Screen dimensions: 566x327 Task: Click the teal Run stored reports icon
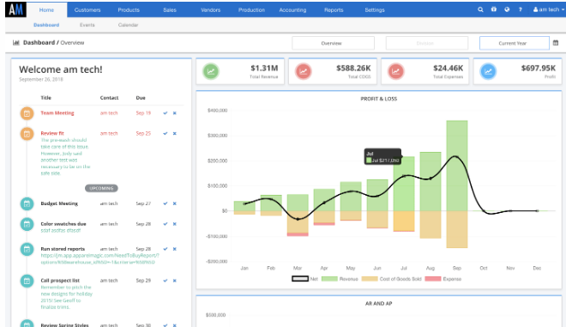27,249
